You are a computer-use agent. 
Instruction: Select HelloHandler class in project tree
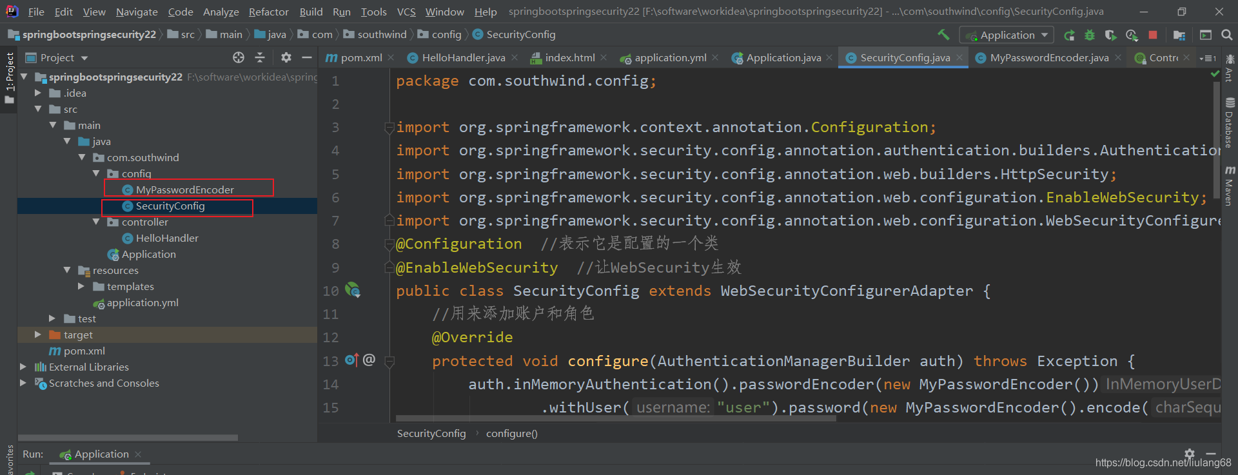coord(167,238)
